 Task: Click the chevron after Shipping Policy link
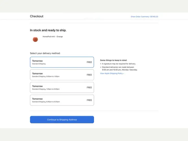[x=124, y=73]
